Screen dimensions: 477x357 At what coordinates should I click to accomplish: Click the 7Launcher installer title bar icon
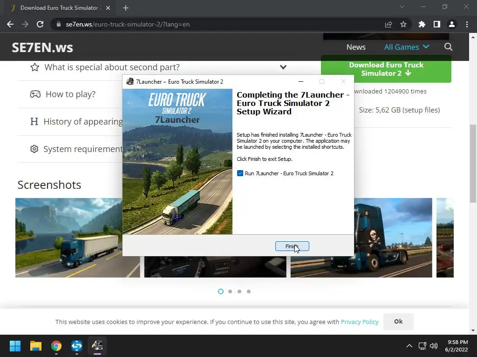point(130,81)
